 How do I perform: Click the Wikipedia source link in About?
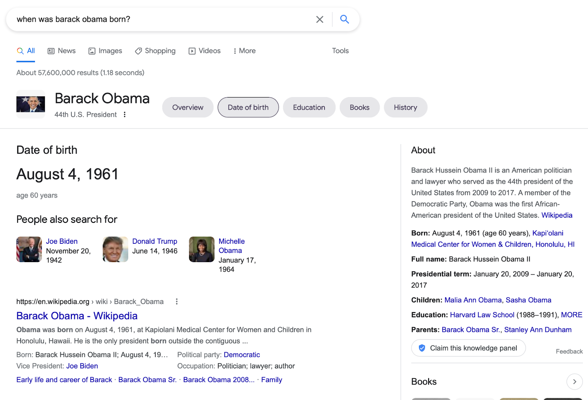coord(557,215)
